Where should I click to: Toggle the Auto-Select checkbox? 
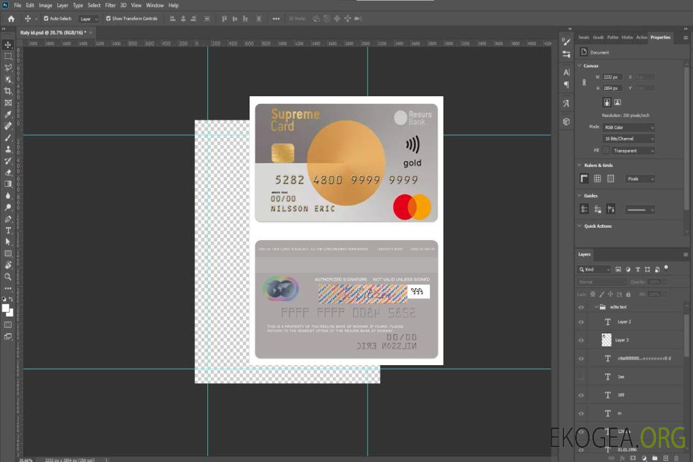[46, 19]
